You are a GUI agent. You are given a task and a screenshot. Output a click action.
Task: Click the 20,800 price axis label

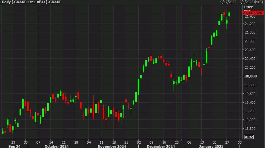(250, 41)
